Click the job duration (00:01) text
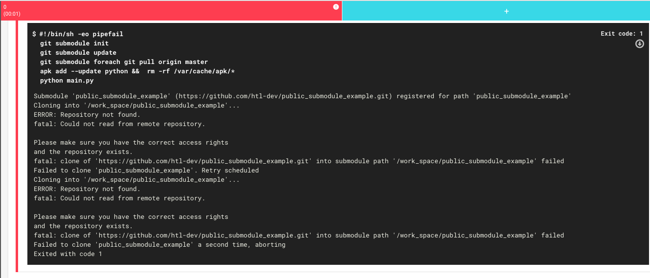650x278 pixels. [x=12, y=14]
